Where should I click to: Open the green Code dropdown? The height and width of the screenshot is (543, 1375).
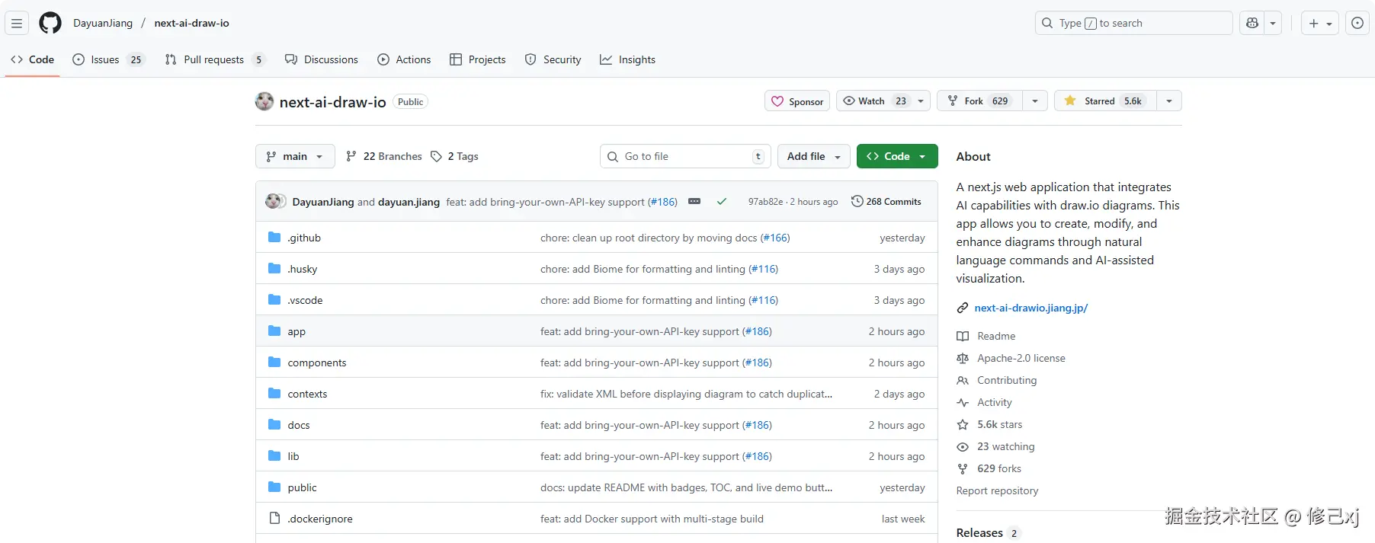click(896, 156)
